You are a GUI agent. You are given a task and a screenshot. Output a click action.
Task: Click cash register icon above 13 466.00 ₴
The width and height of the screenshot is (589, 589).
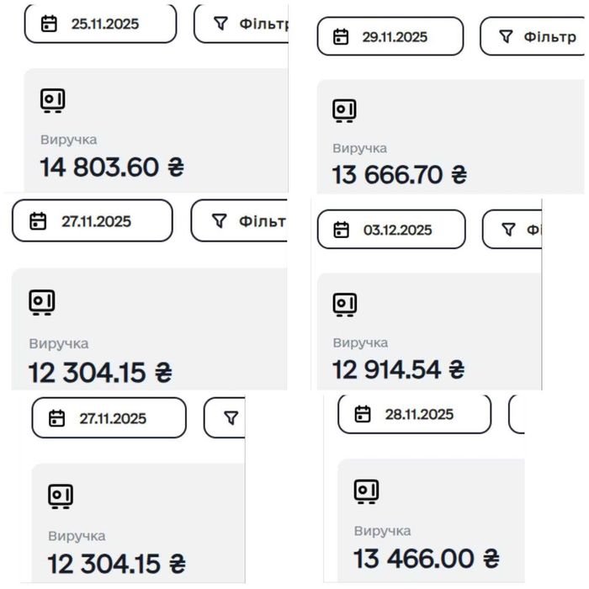366,492
